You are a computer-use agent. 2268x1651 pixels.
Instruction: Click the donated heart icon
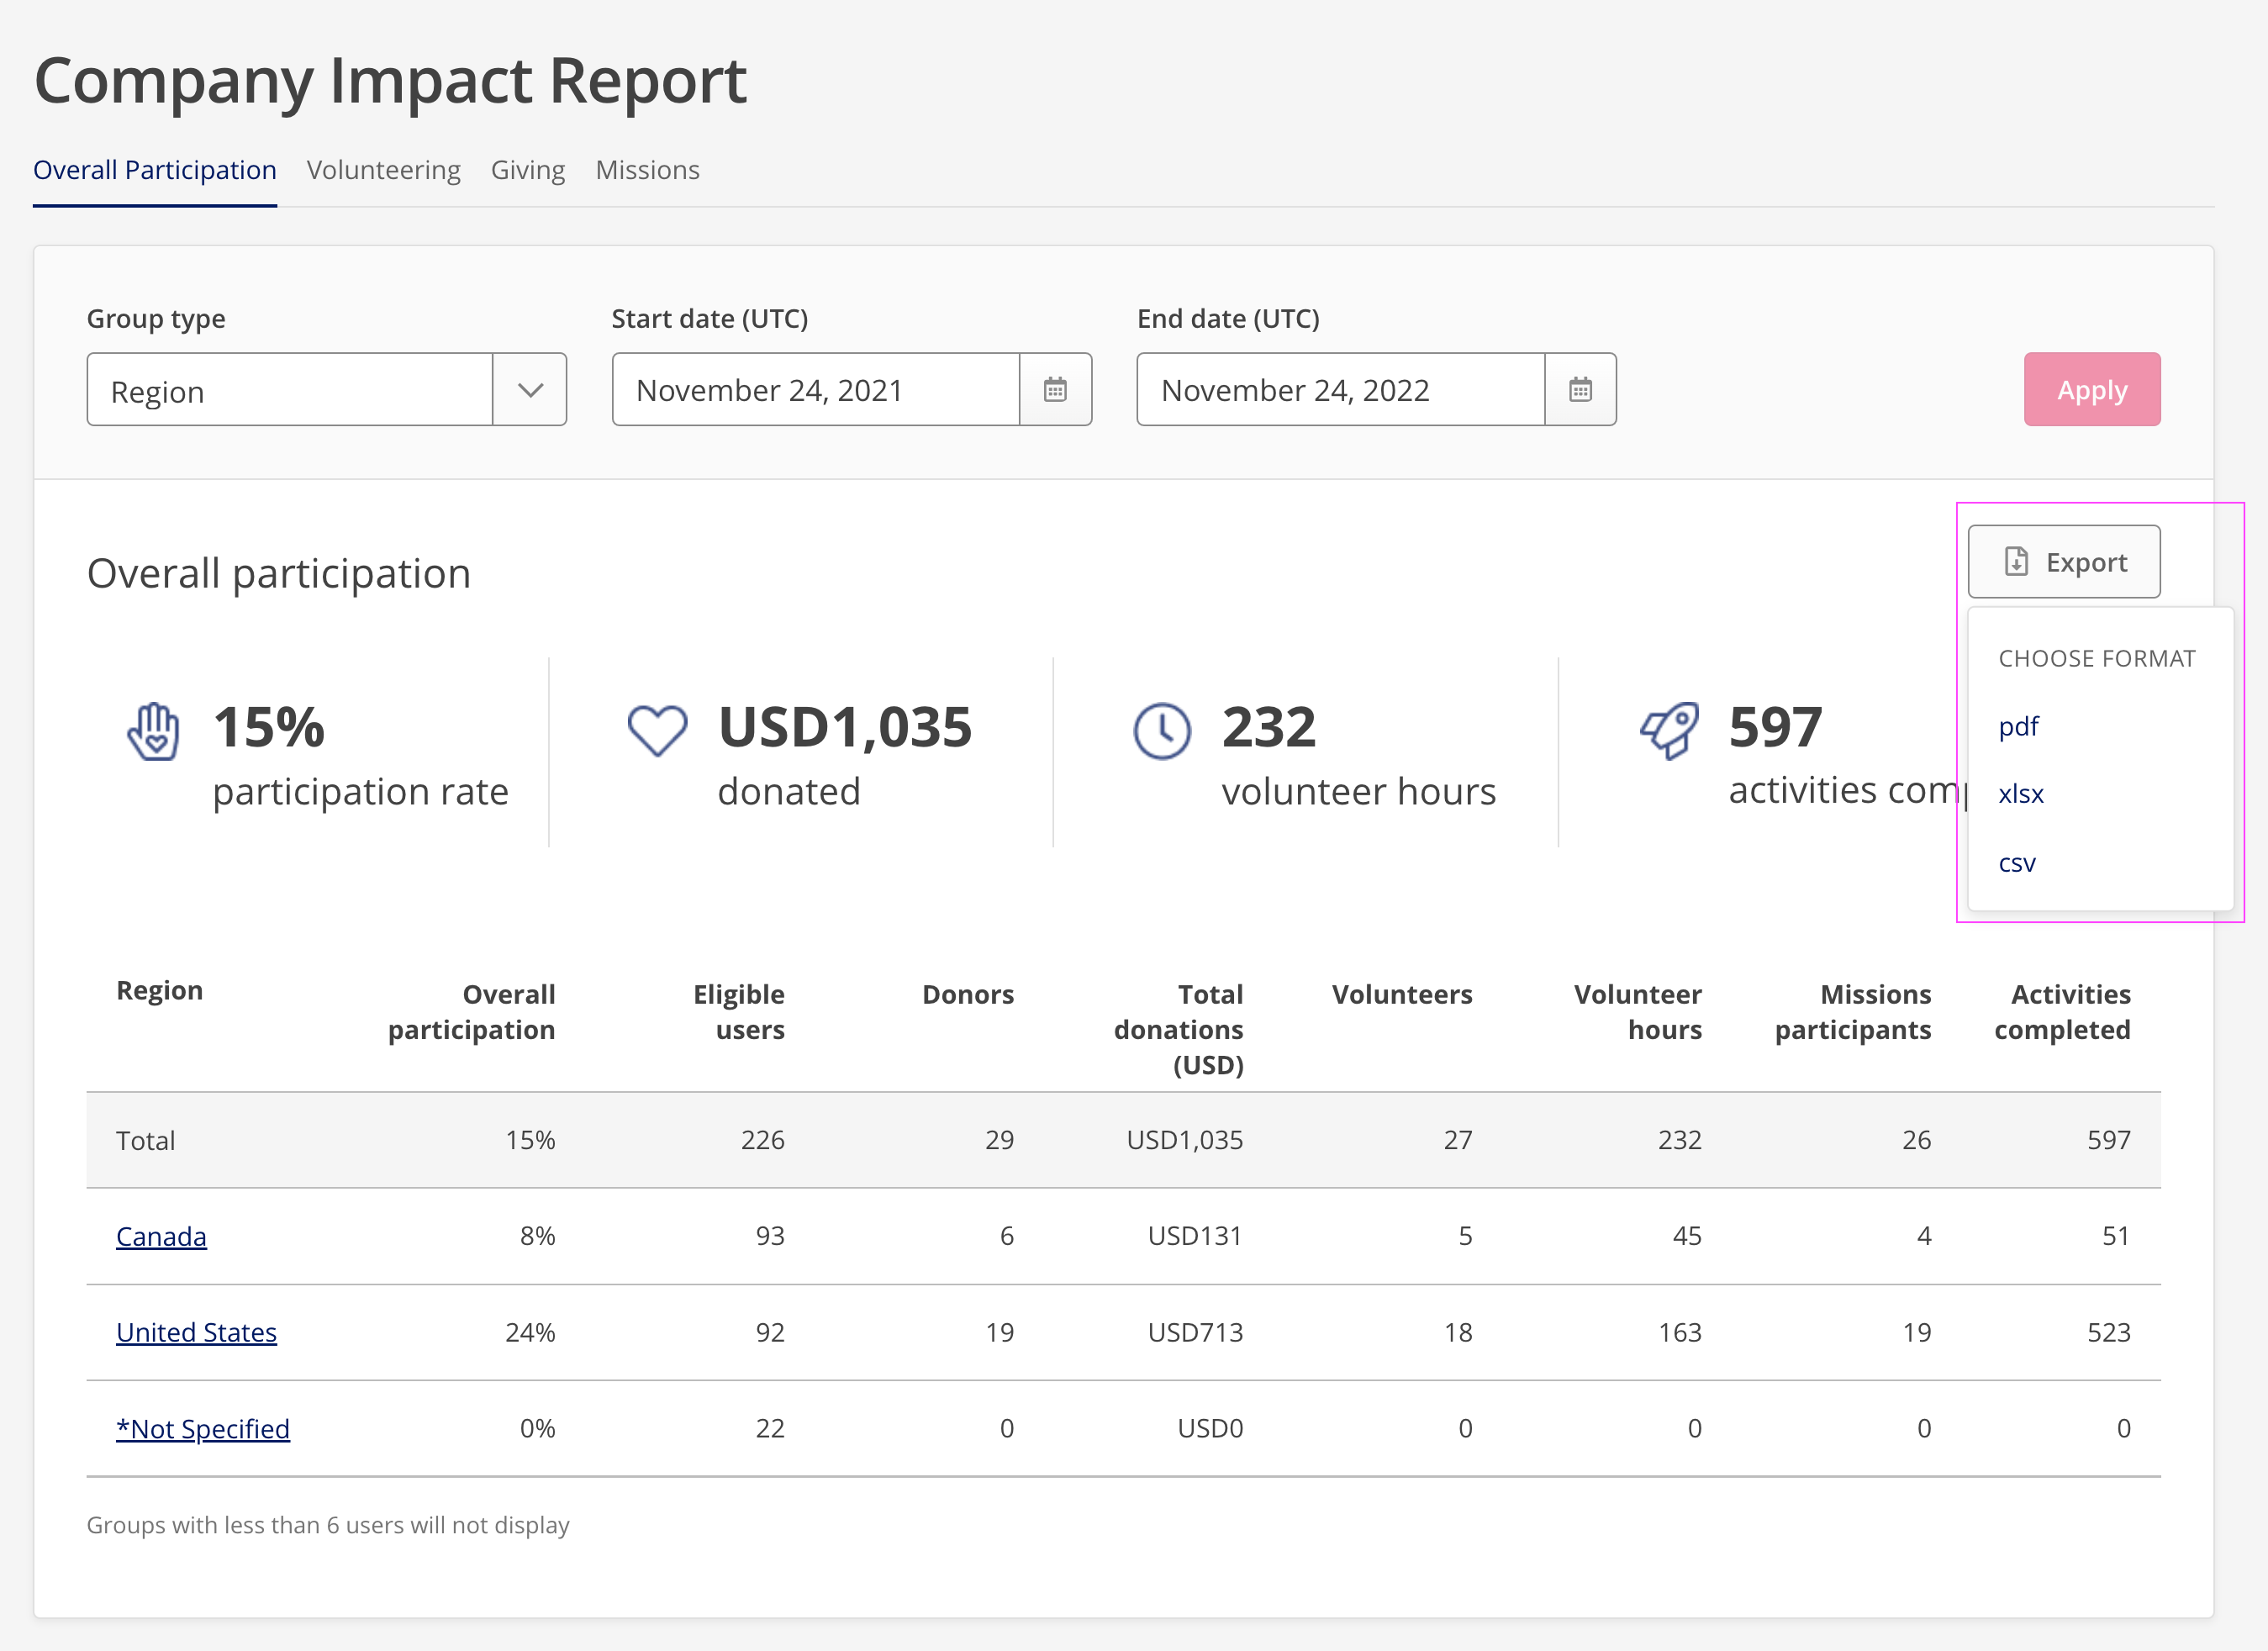[657, 731]
